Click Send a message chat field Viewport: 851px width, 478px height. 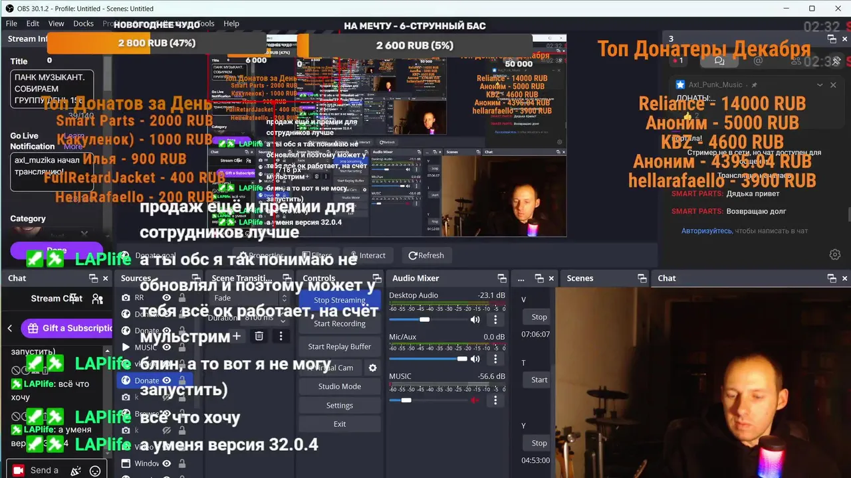tap(45, 470)
